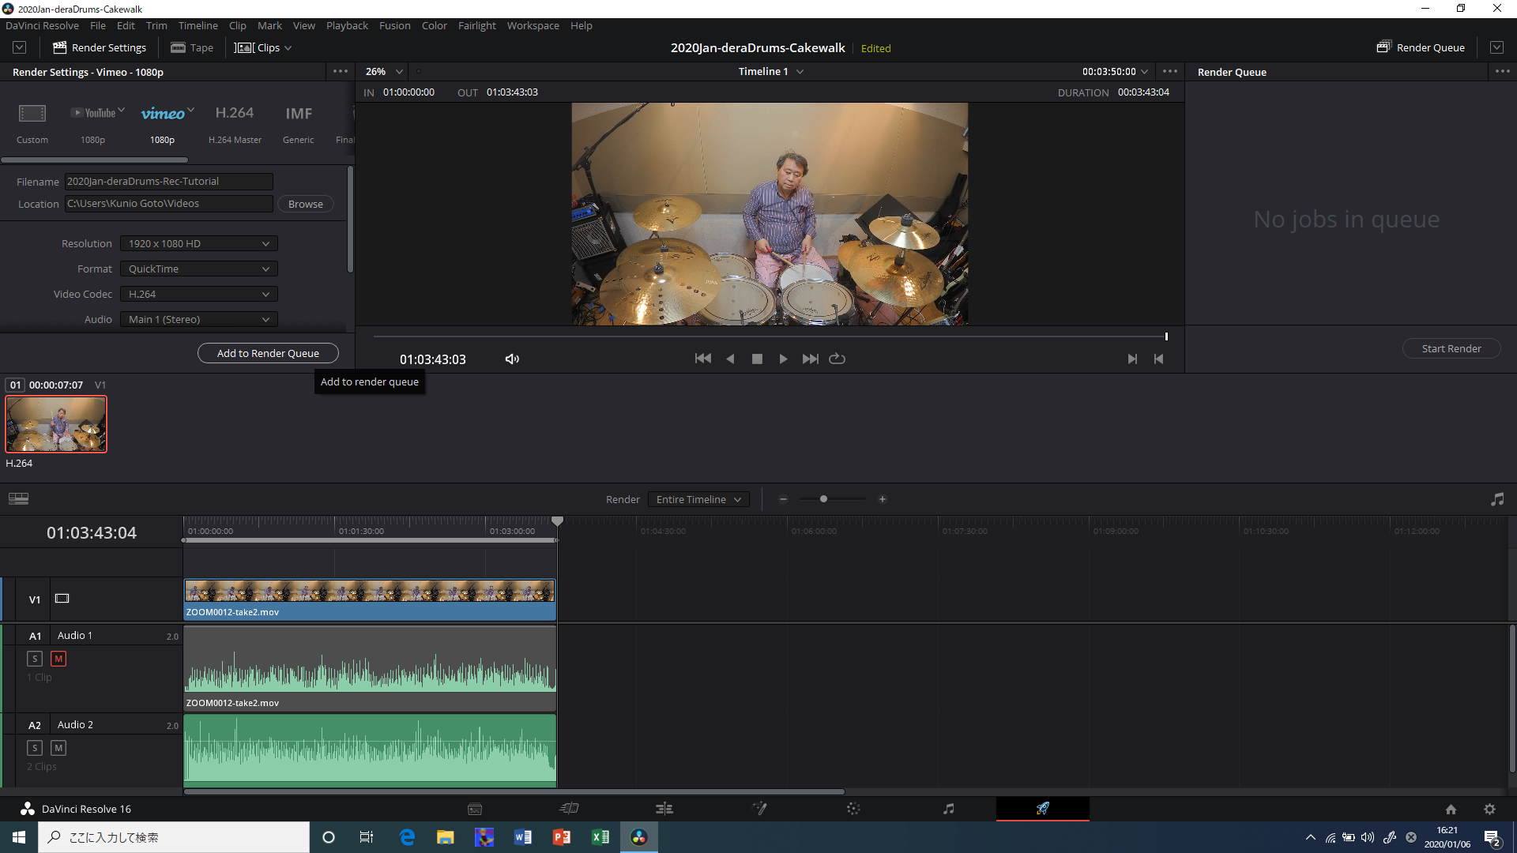Open the File menu

click(x=98, y=25)
